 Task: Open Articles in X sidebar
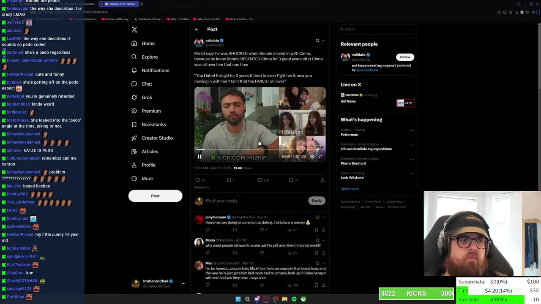(144, 152)
